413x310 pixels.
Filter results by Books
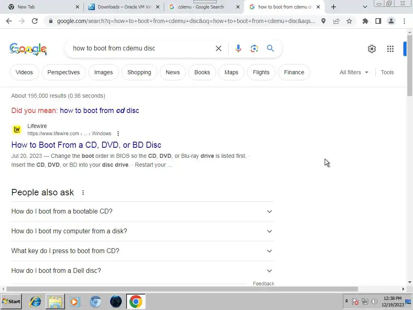(x=202, y=72)
